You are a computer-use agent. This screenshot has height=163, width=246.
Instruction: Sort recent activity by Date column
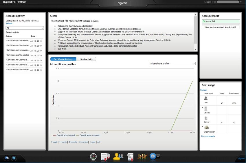33,36
